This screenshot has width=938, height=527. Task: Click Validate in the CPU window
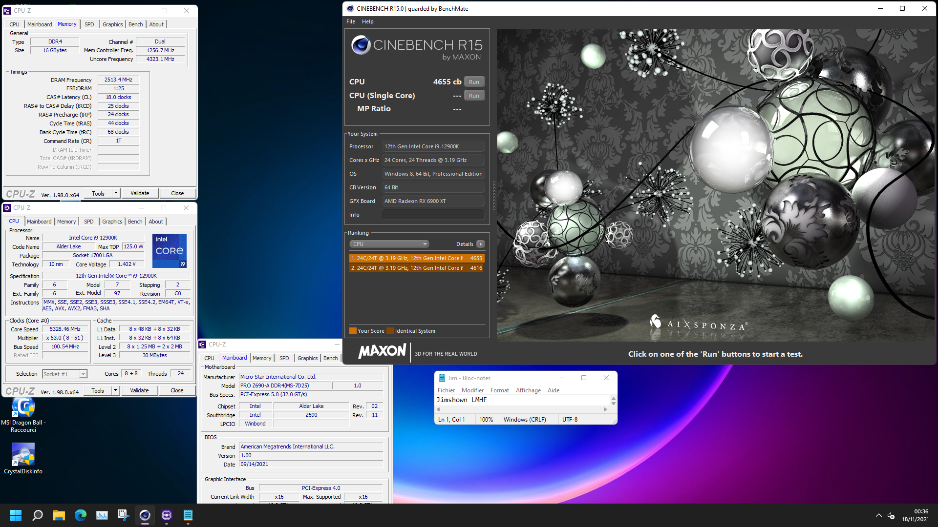coord(139,390)
